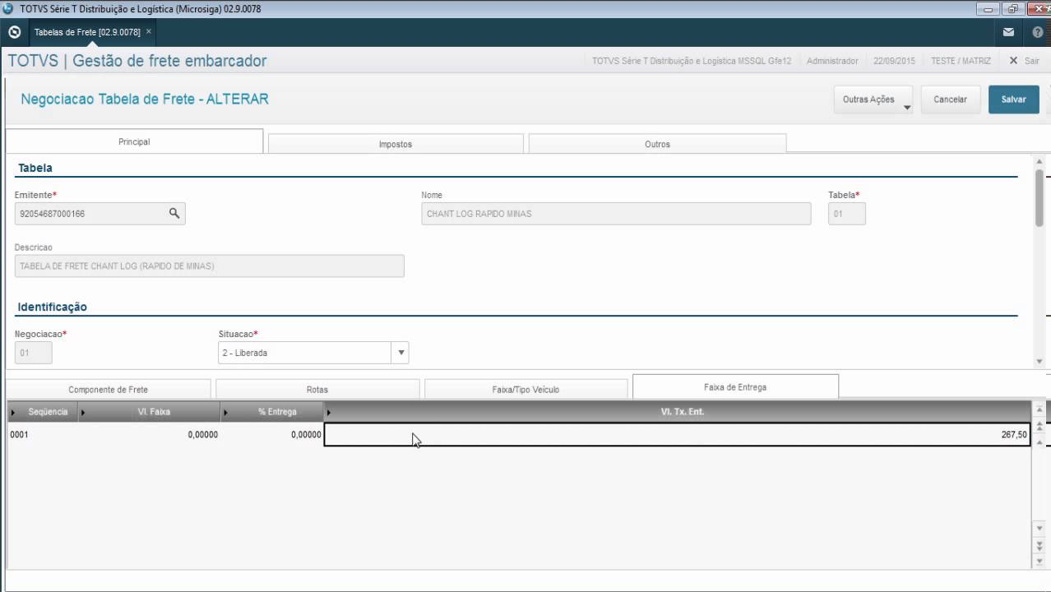This screenshot has height=592, width=1051.
Task: Click the Negociacao number field
Action: point(33,353)
